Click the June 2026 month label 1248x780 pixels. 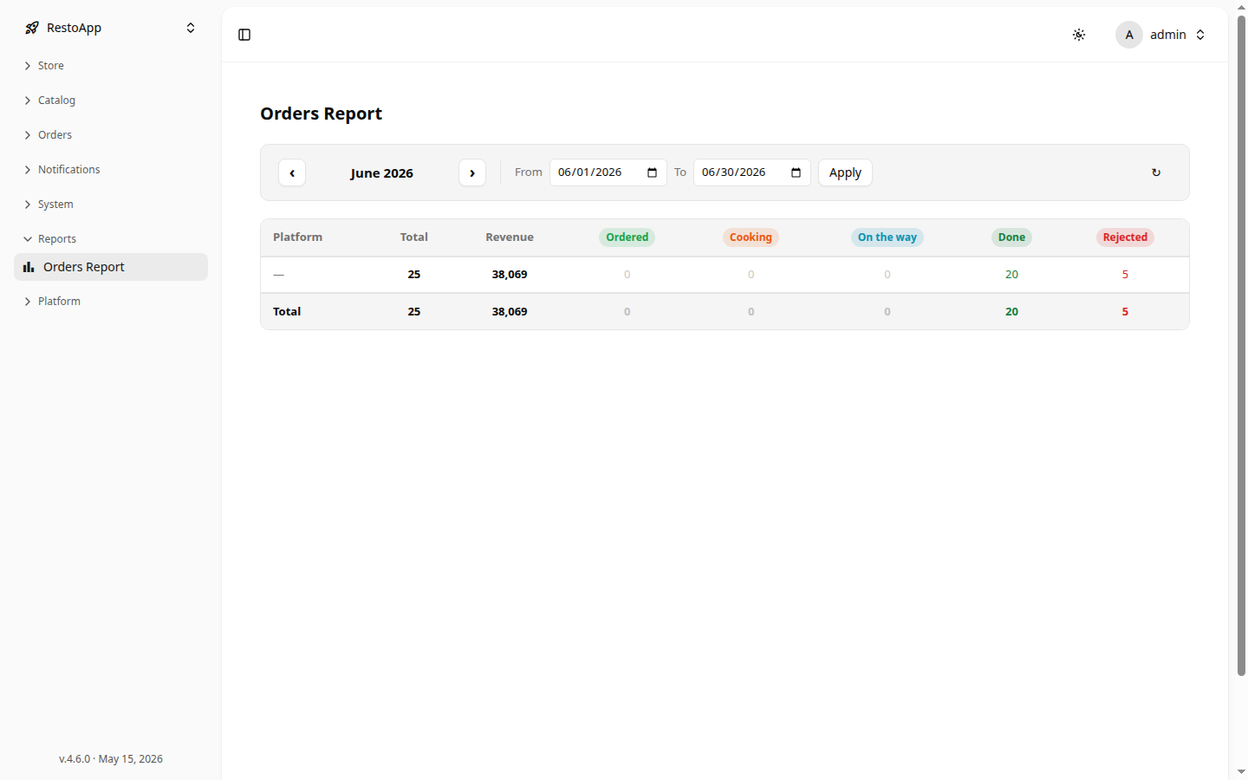381,173
